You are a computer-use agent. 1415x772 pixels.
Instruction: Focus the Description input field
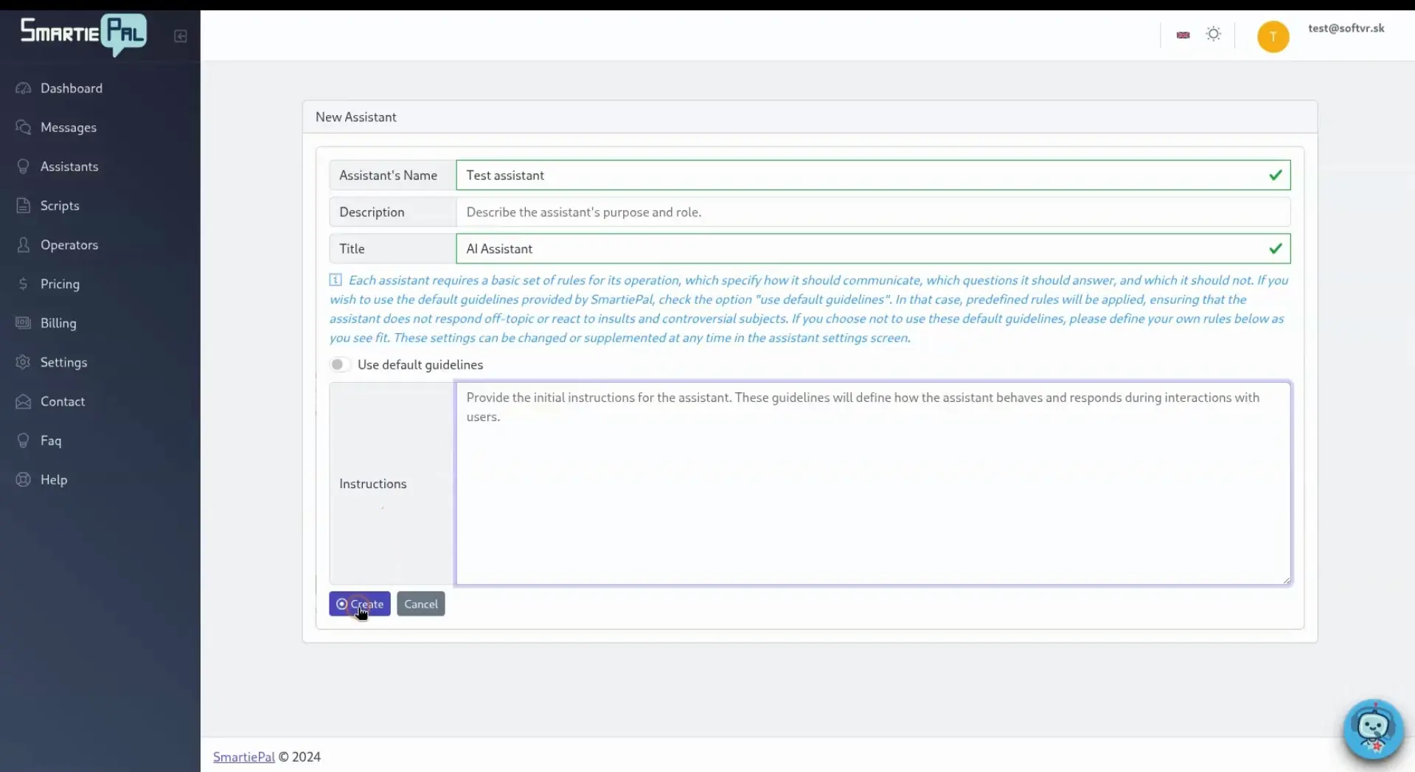811,212
